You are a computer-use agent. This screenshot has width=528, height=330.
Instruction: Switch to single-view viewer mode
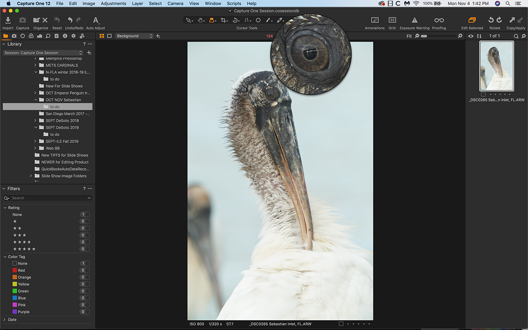pyautogui.click(x=110, y=36)
